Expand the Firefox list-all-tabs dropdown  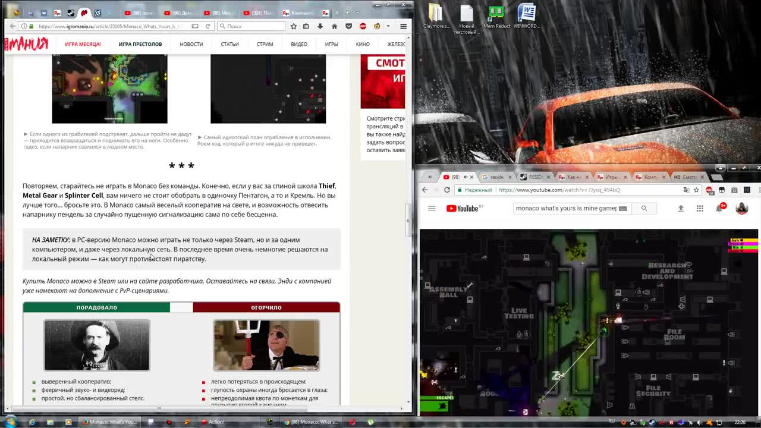(x=357, y=12)
